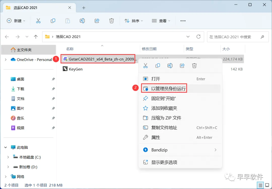The image size is (272, 189).
Task: Close the 浩辰CAD 2021 tab
Action: point(70,8)
